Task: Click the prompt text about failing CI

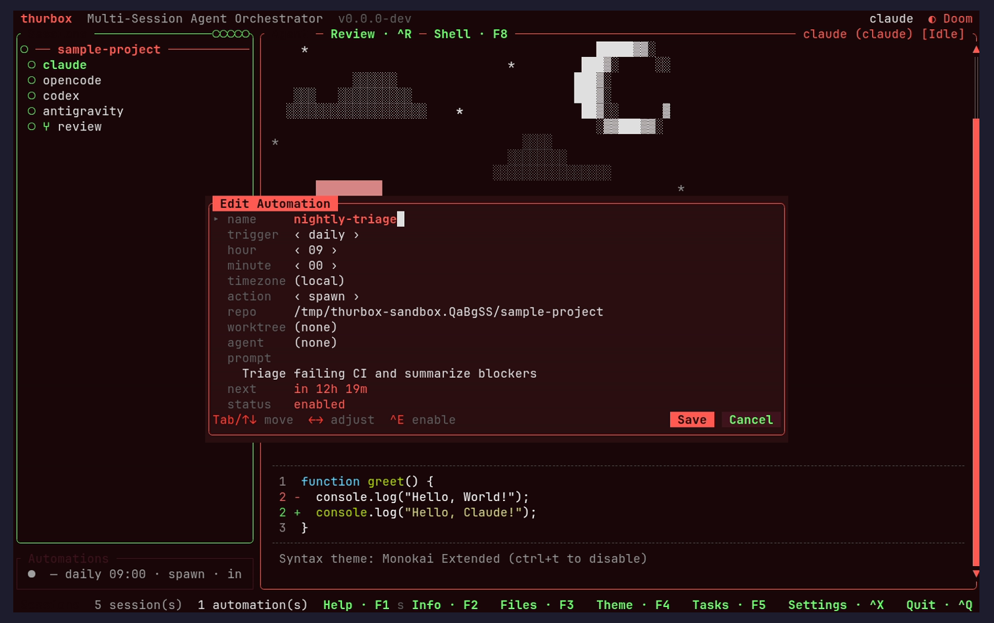Action: 390,374
